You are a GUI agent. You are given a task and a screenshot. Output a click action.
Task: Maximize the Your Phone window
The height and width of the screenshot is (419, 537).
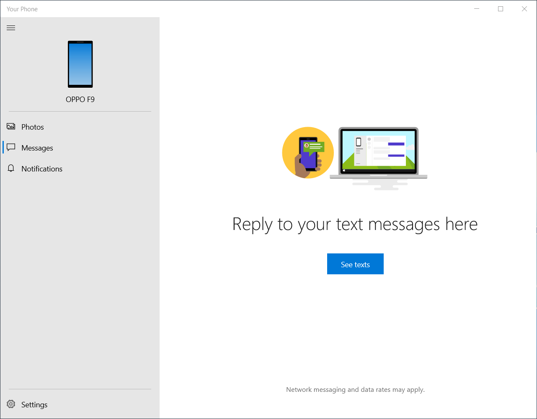point(501,9)
